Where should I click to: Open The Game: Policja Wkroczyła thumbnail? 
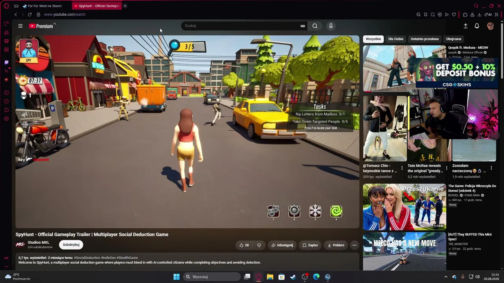[404, 207]
